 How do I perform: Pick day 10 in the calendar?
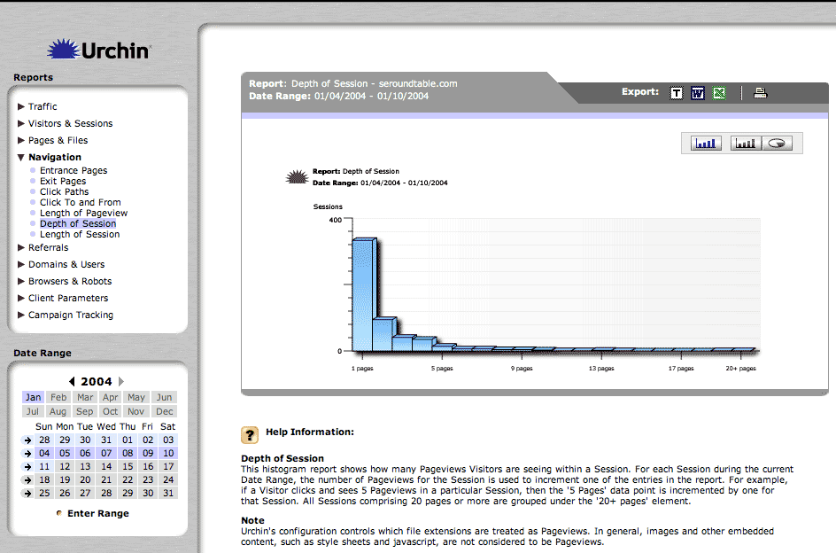point(168,453)
